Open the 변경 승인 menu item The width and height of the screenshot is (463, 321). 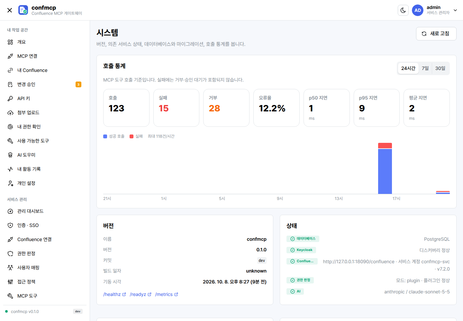[45, 84]
